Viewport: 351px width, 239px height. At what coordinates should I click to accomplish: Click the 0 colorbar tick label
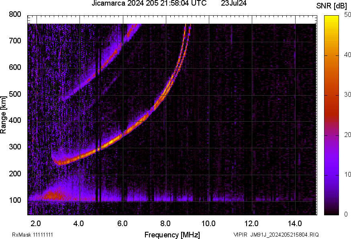click(346, 214)
